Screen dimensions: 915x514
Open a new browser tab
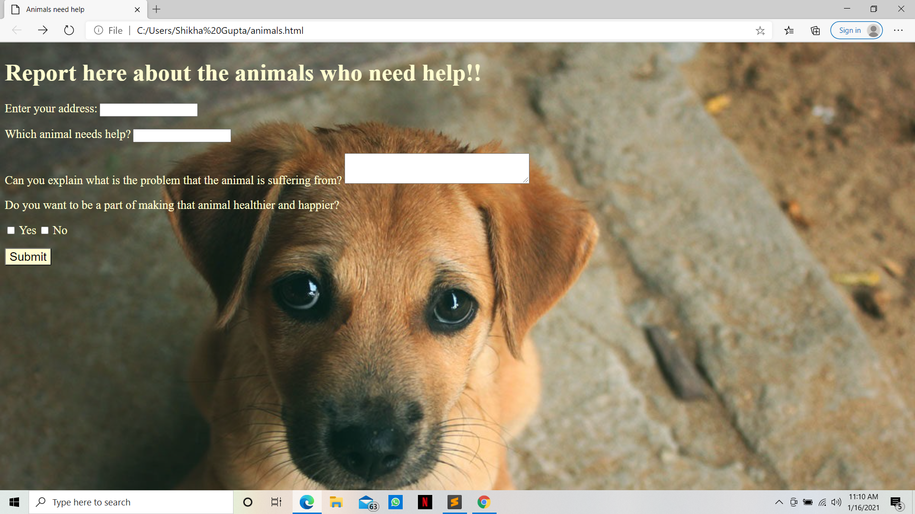click(156, 10)
